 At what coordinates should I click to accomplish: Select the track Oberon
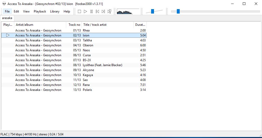(74, 45)
